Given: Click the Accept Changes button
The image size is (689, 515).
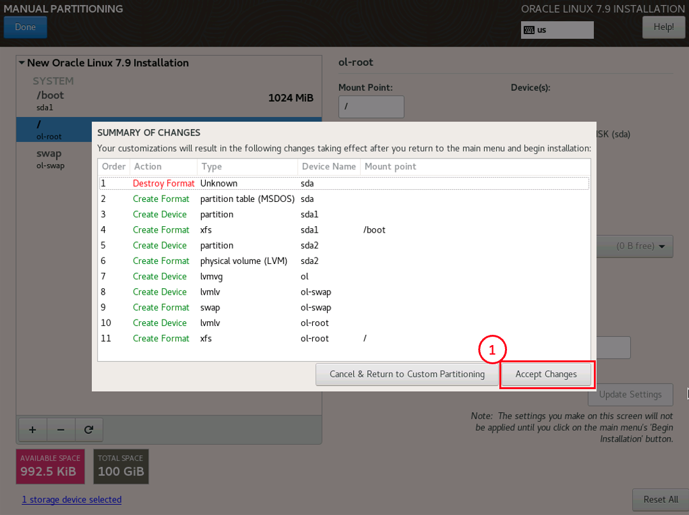Looking at the screenshot, I should click(x=546, y=374).
